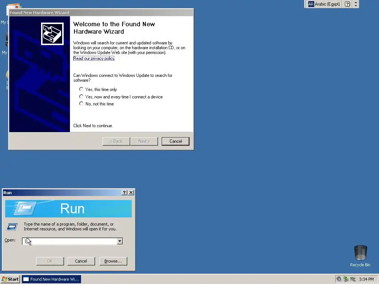Click the large Run banner icon
The width and height of the screenshot is (379, 284).
(x=26, y=209)
